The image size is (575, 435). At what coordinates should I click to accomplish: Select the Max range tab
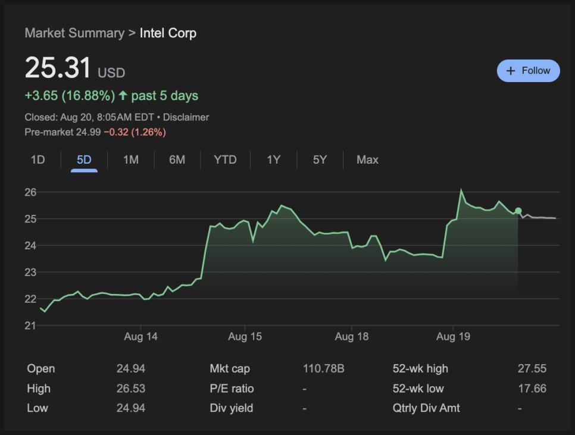[x=367, y=160]
